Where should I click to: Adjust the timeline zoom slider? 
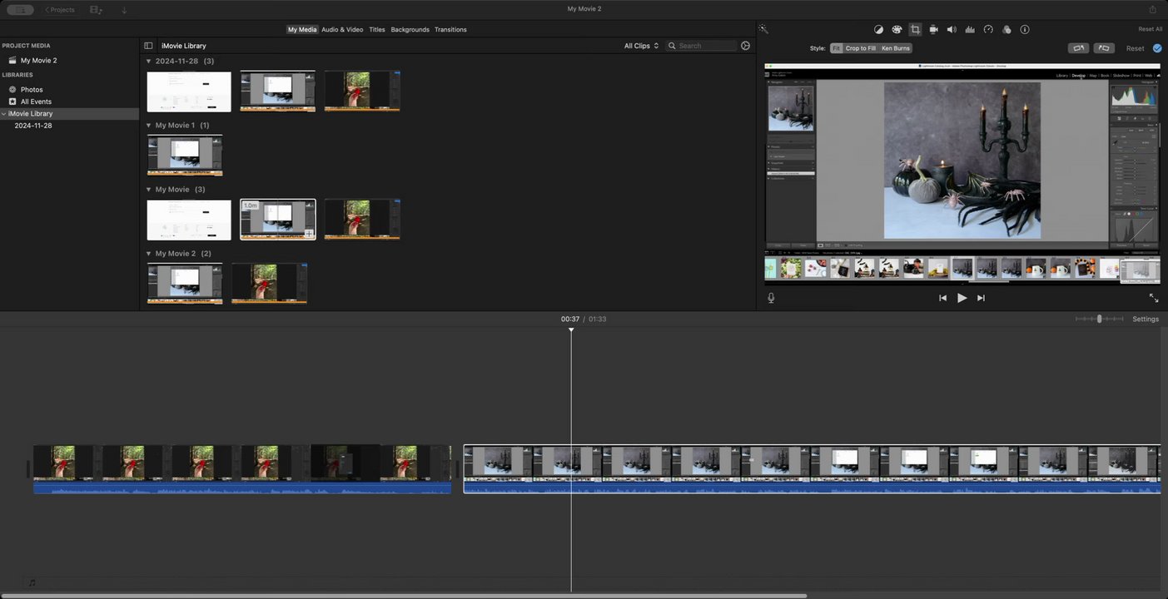click(x=1099, y=319)
